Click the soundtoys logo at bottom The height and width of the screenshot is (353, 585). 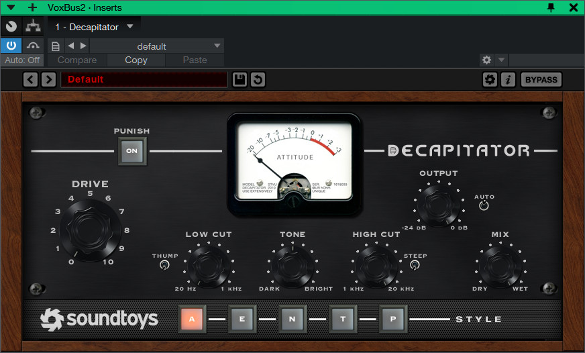tap(99, 319)
